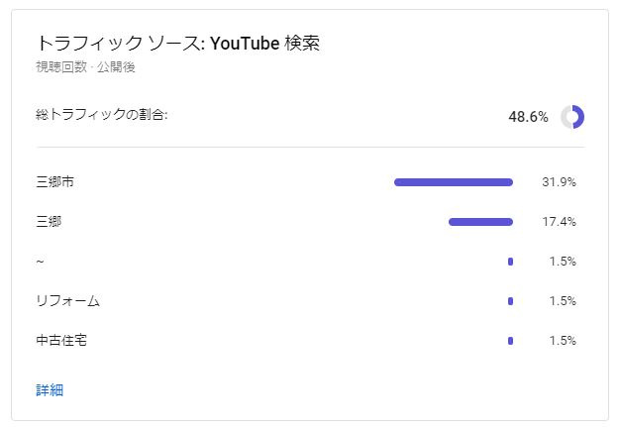Click the 視聴回数 · 公開後 subtitle
The height and width of the screenshot is (431, 619).
[85, 66]
